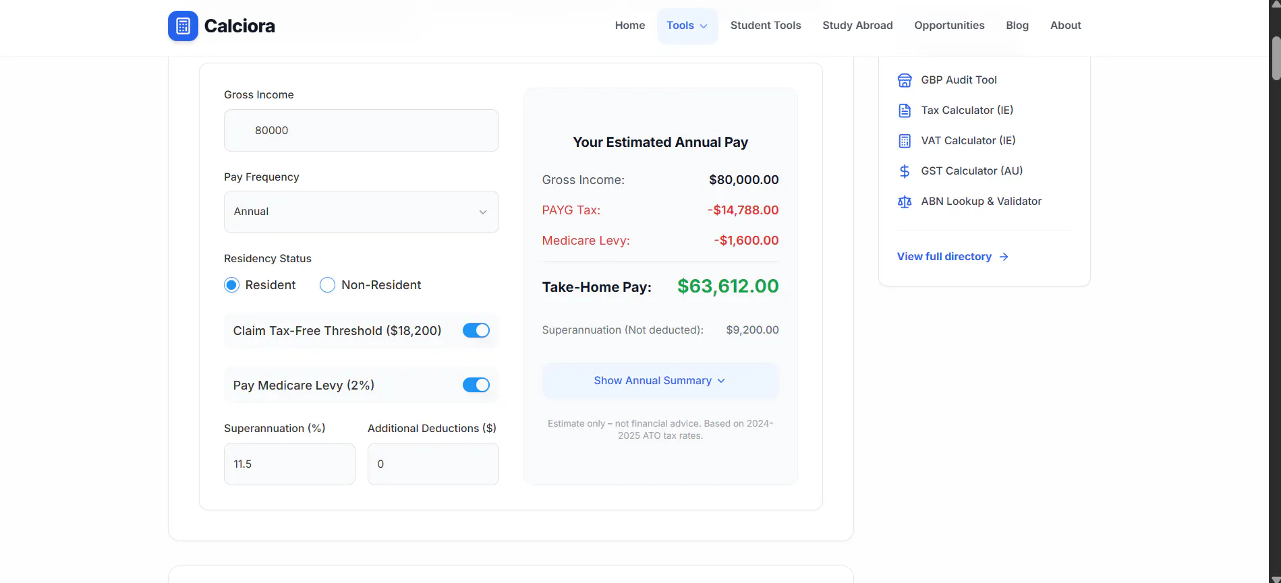Open the Study Abroad nav item
This screenshot has width=1281, height=583.
coord(857,26)
